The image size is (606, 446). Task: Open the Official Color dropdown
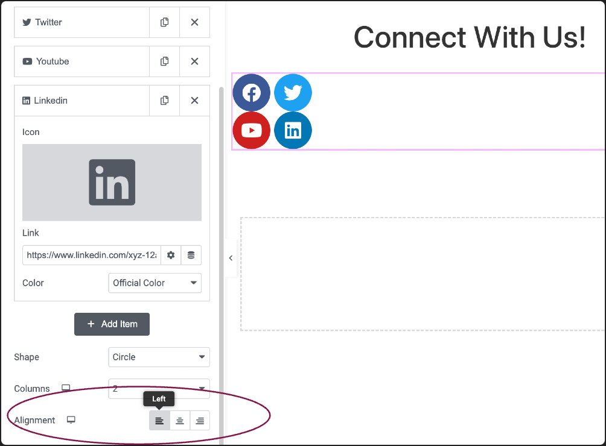tap(155, 283)
